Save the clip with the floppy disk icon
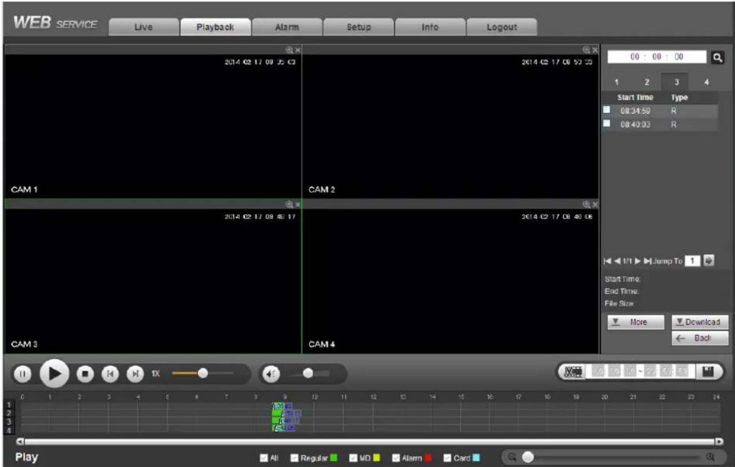735x467 pixels. click(x=708, y=372)
